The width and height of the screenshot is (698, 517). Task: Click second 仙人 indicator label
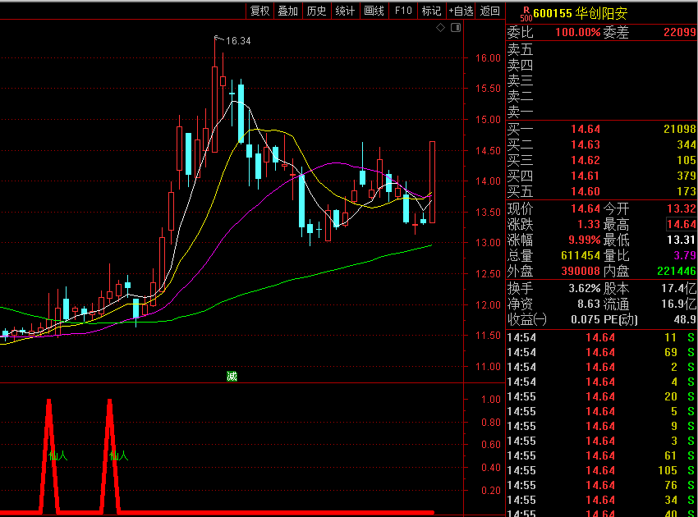click(118, 455)
